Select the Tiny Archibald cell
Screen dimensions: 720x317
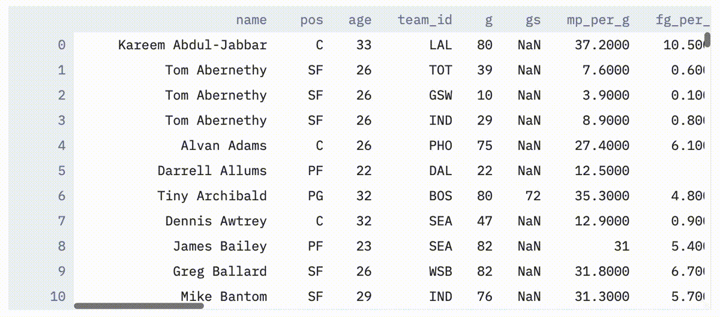[x=212, y=196]
